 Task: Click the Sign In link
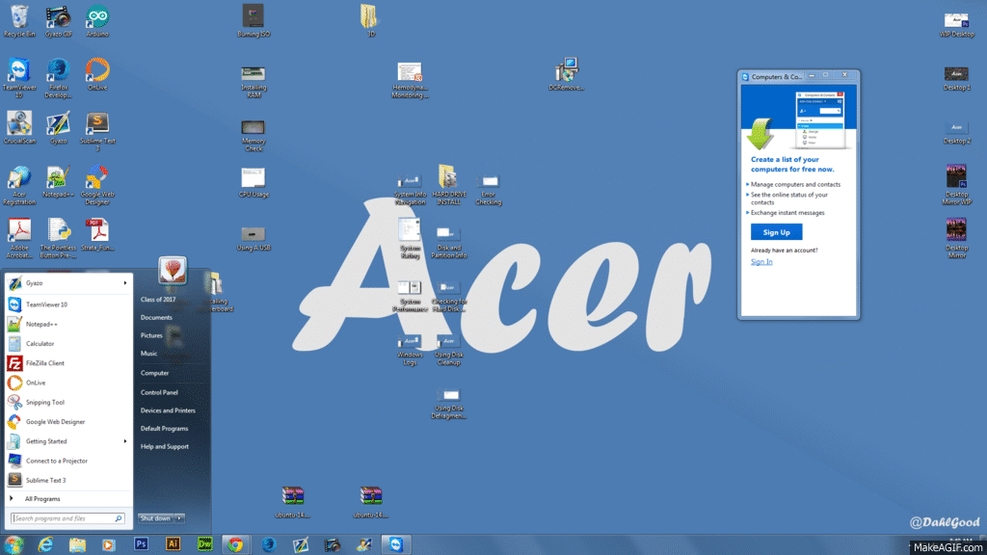pos(761,262)
